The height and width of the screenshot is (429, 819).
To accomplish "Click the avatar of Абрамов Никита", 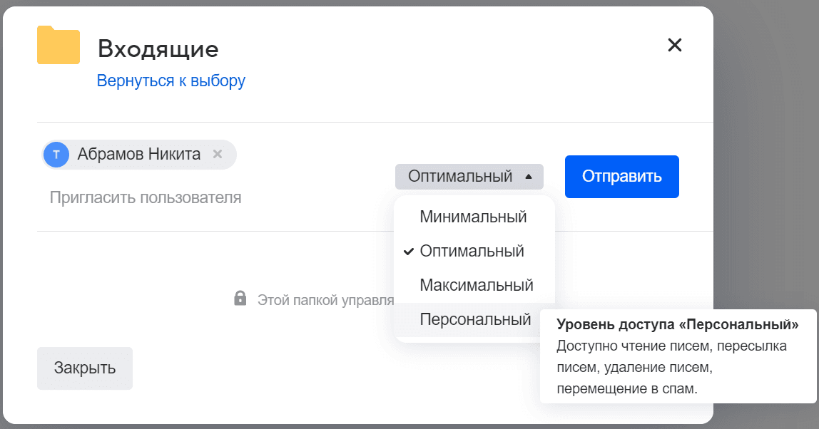I will tap(56, 155).
